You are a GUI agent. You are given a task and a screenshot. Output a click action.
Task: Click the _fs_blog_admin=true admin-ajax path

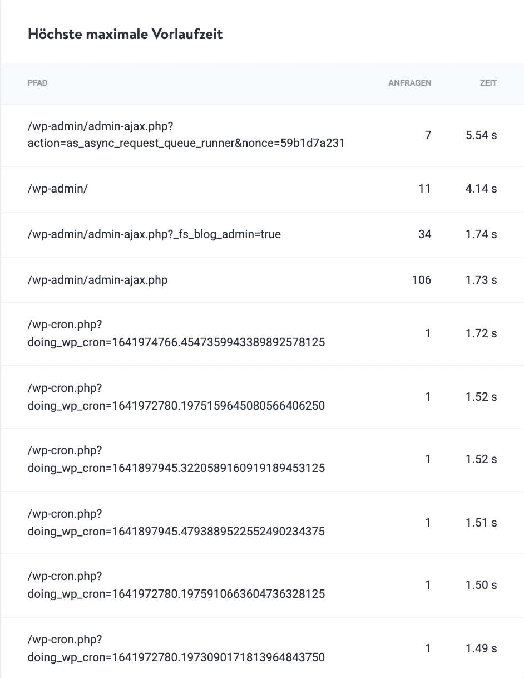154,234
